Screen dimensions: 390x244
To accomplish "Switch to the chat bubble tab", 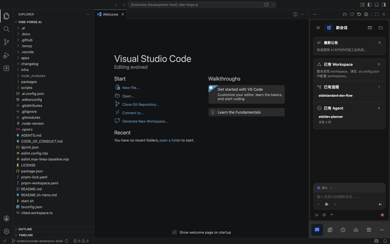I will pyautogui.click(x=317, y=230).
